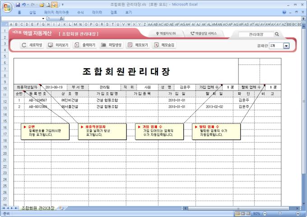Click the Redo arrow icon

point(33,5)
